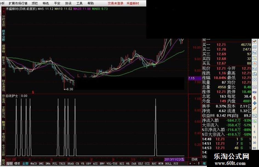Click the blue four-way arrows icon
The height and width of the screenshot is (167, 259).
[x=255, y=103]
